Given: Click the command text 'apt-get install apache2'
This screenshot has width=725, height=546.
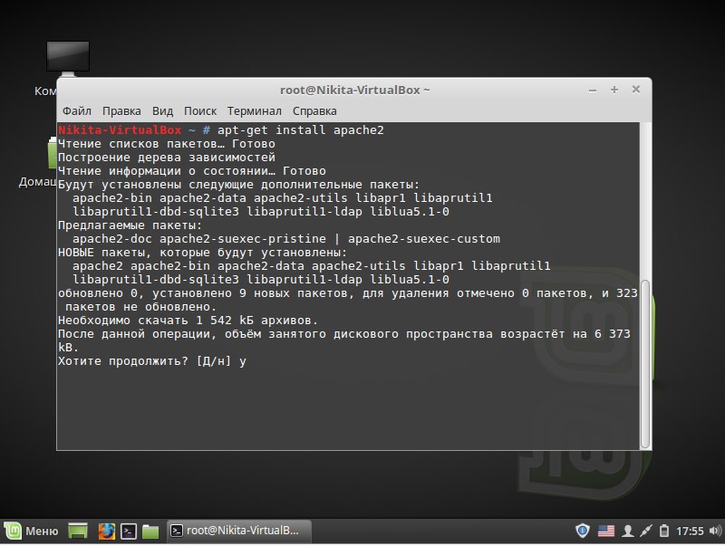Looking at the screenshot, I should pos(301,130).
